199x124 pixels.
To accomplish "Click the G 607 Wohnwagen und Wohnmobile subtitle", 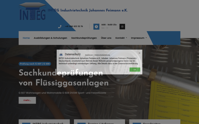I will tap(62, 93).
